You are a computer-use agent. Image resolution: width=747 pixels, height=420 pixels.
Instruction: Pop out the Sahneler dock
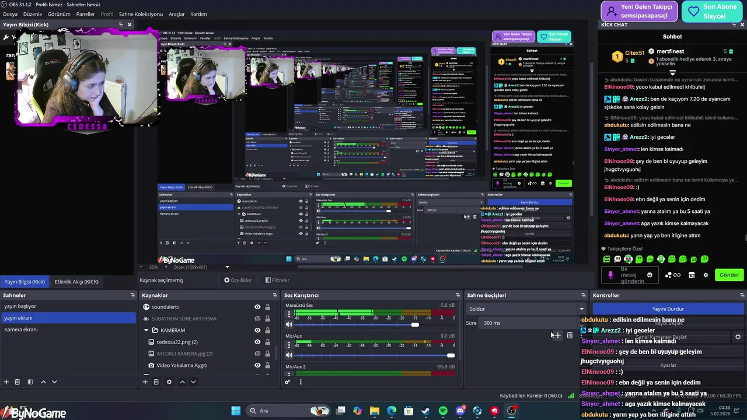[132, 295]
